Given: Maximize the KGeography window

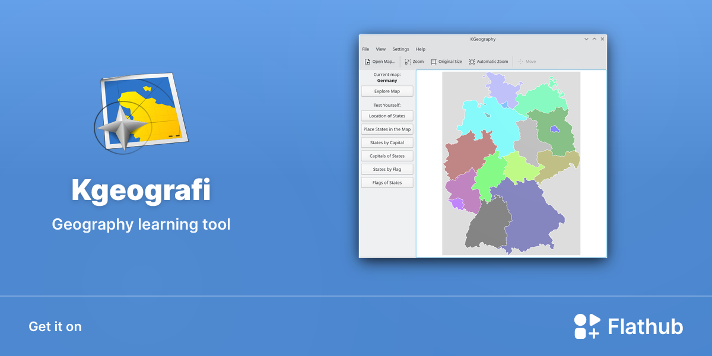Looking at the screenshot, I should pyautogui.click(x=595, y=39).
